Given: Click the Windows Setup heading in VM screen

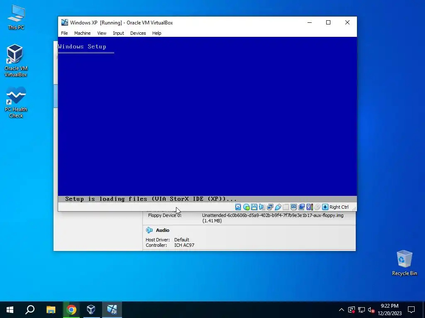Looking at the screenshot, I should [82, 46].
